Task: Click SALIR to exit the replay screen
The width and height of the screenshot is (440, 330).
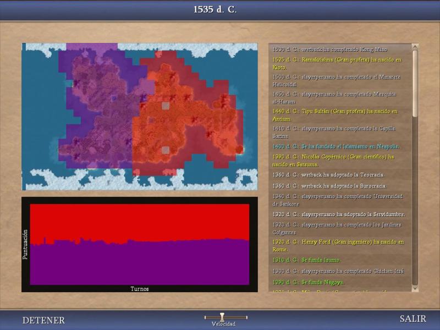Action: tap(413, 319)
